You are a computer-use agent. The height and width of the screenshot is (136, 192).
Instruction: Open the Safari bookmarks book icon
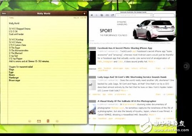(x=107, y=15)
